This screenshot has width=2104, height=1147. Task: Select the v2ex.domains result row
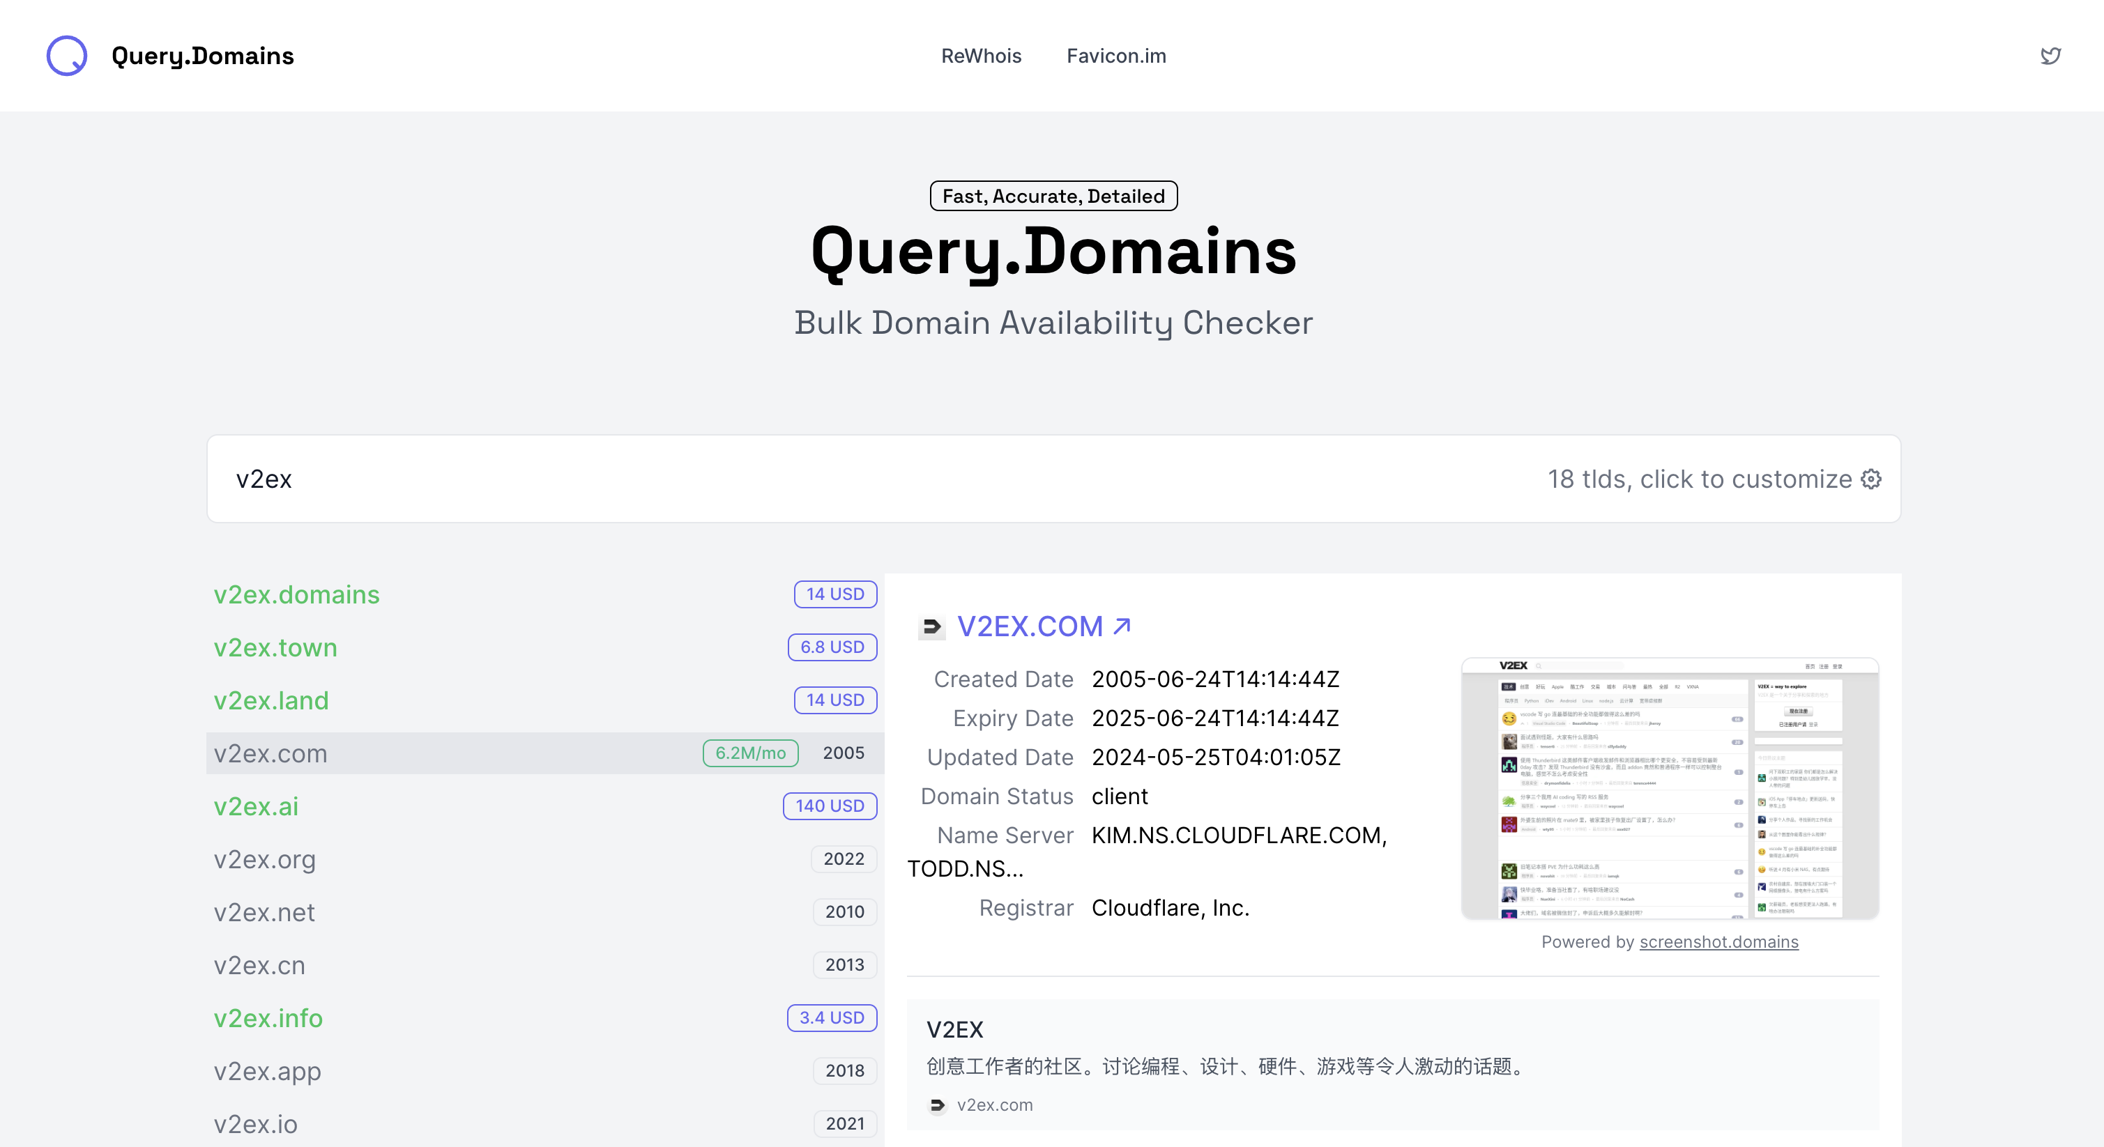[x=546, y=594]
